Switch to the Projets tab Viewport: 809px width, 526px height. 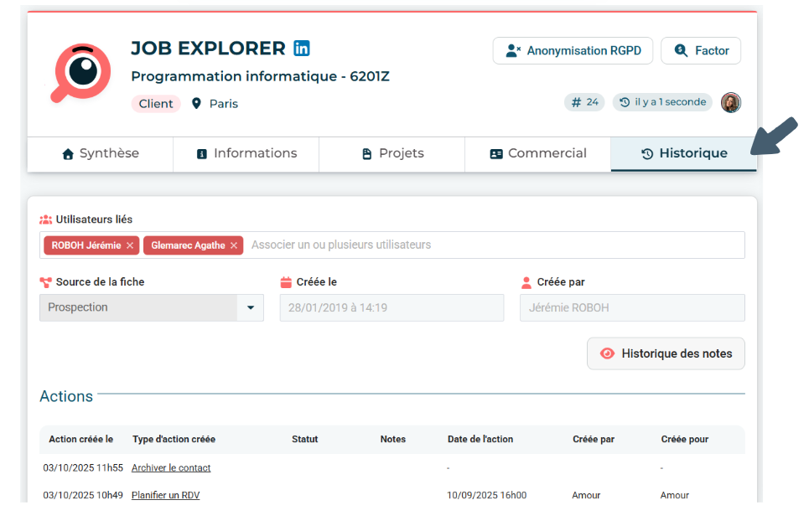(392, 153)
